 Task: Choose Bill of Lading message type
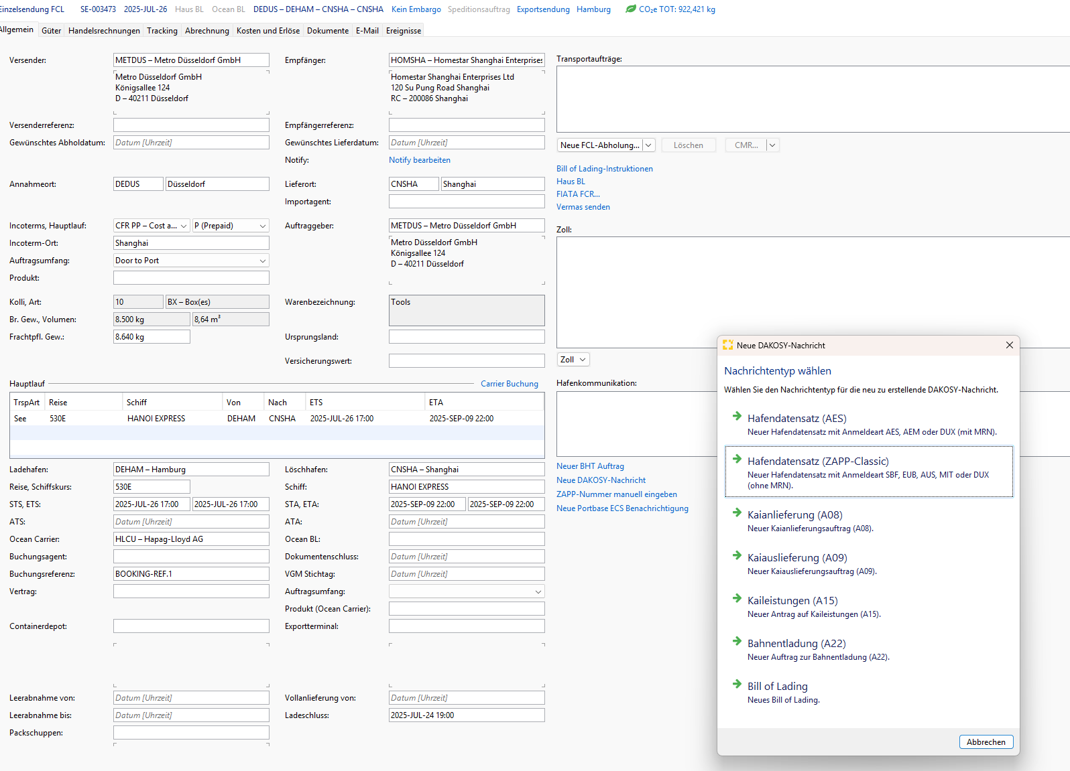point(869,693)
